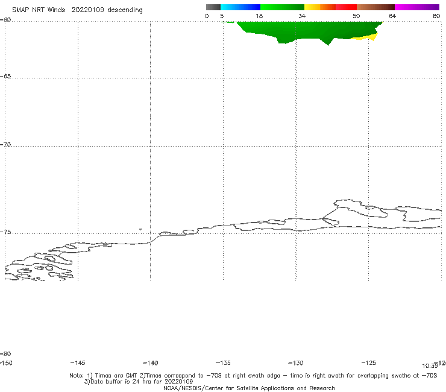Click the red segment of the color bar

pos(346,7)
